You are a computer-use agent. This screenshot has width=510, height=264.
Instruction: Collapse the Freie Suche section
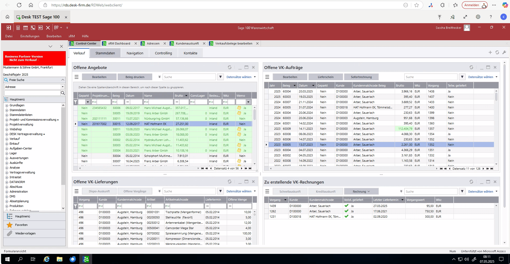[63, 80]
